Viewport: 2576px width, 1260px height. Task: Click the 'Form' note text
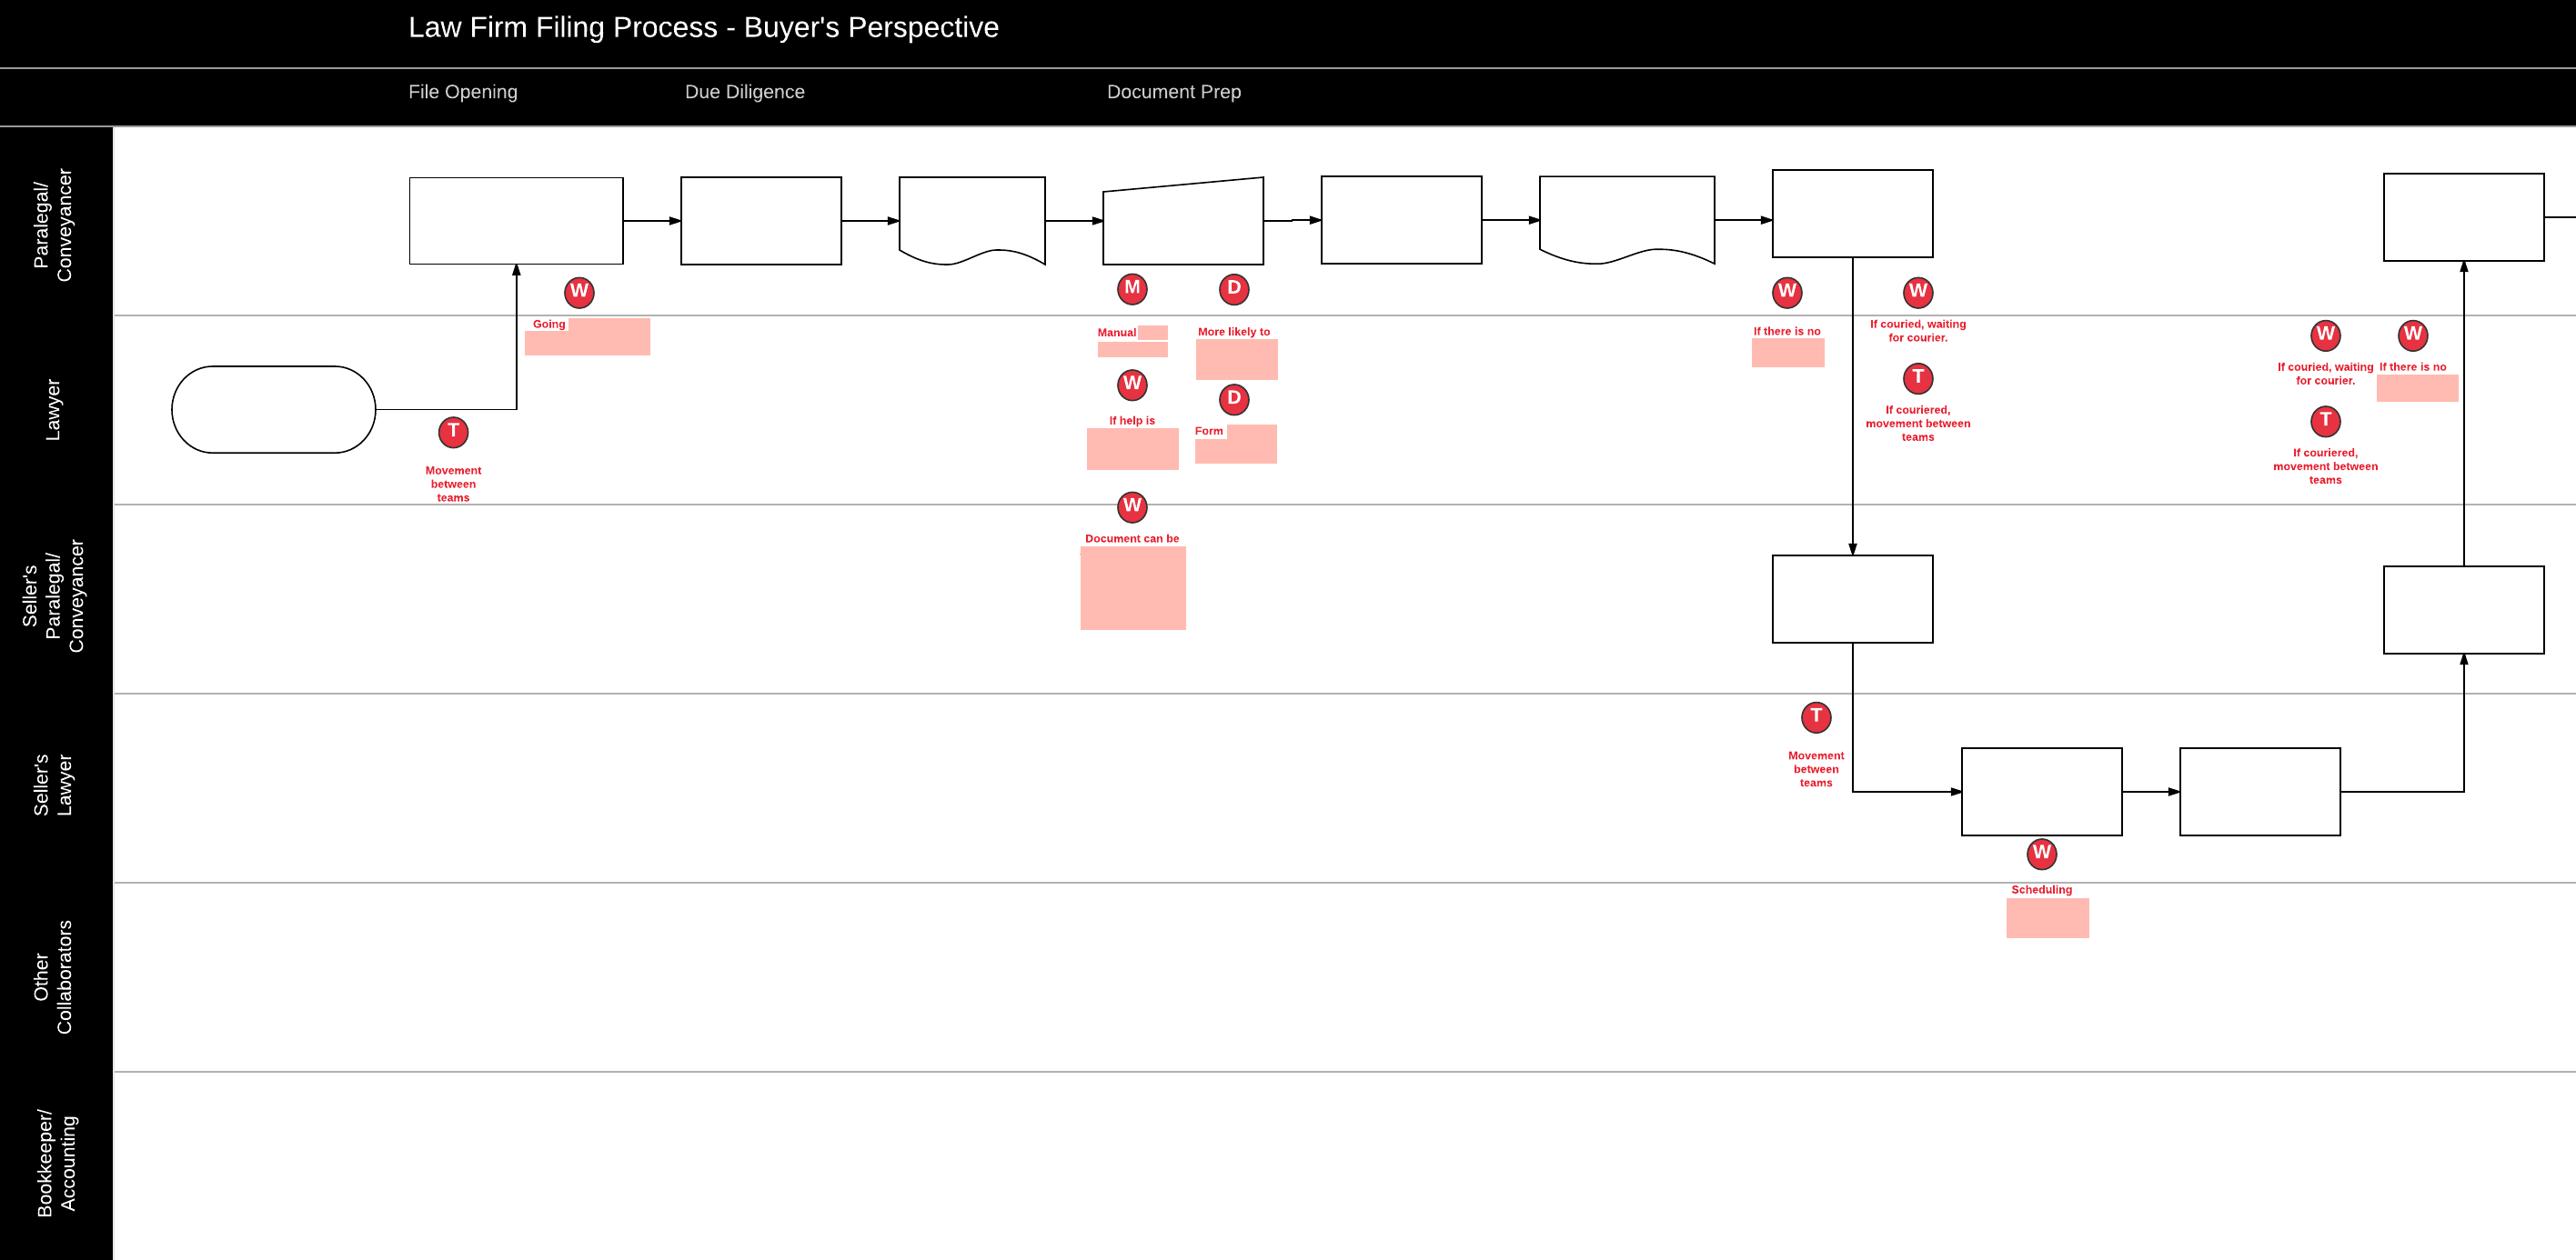1209,432
